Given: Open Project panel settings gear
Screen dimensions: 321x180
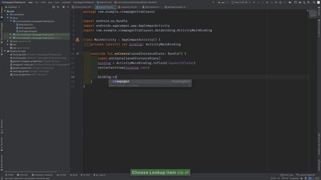Looking at the screenshot, I should tap(64, 7).
